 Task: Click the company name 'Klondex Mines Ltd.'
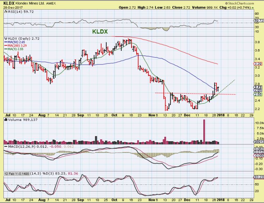30,3
